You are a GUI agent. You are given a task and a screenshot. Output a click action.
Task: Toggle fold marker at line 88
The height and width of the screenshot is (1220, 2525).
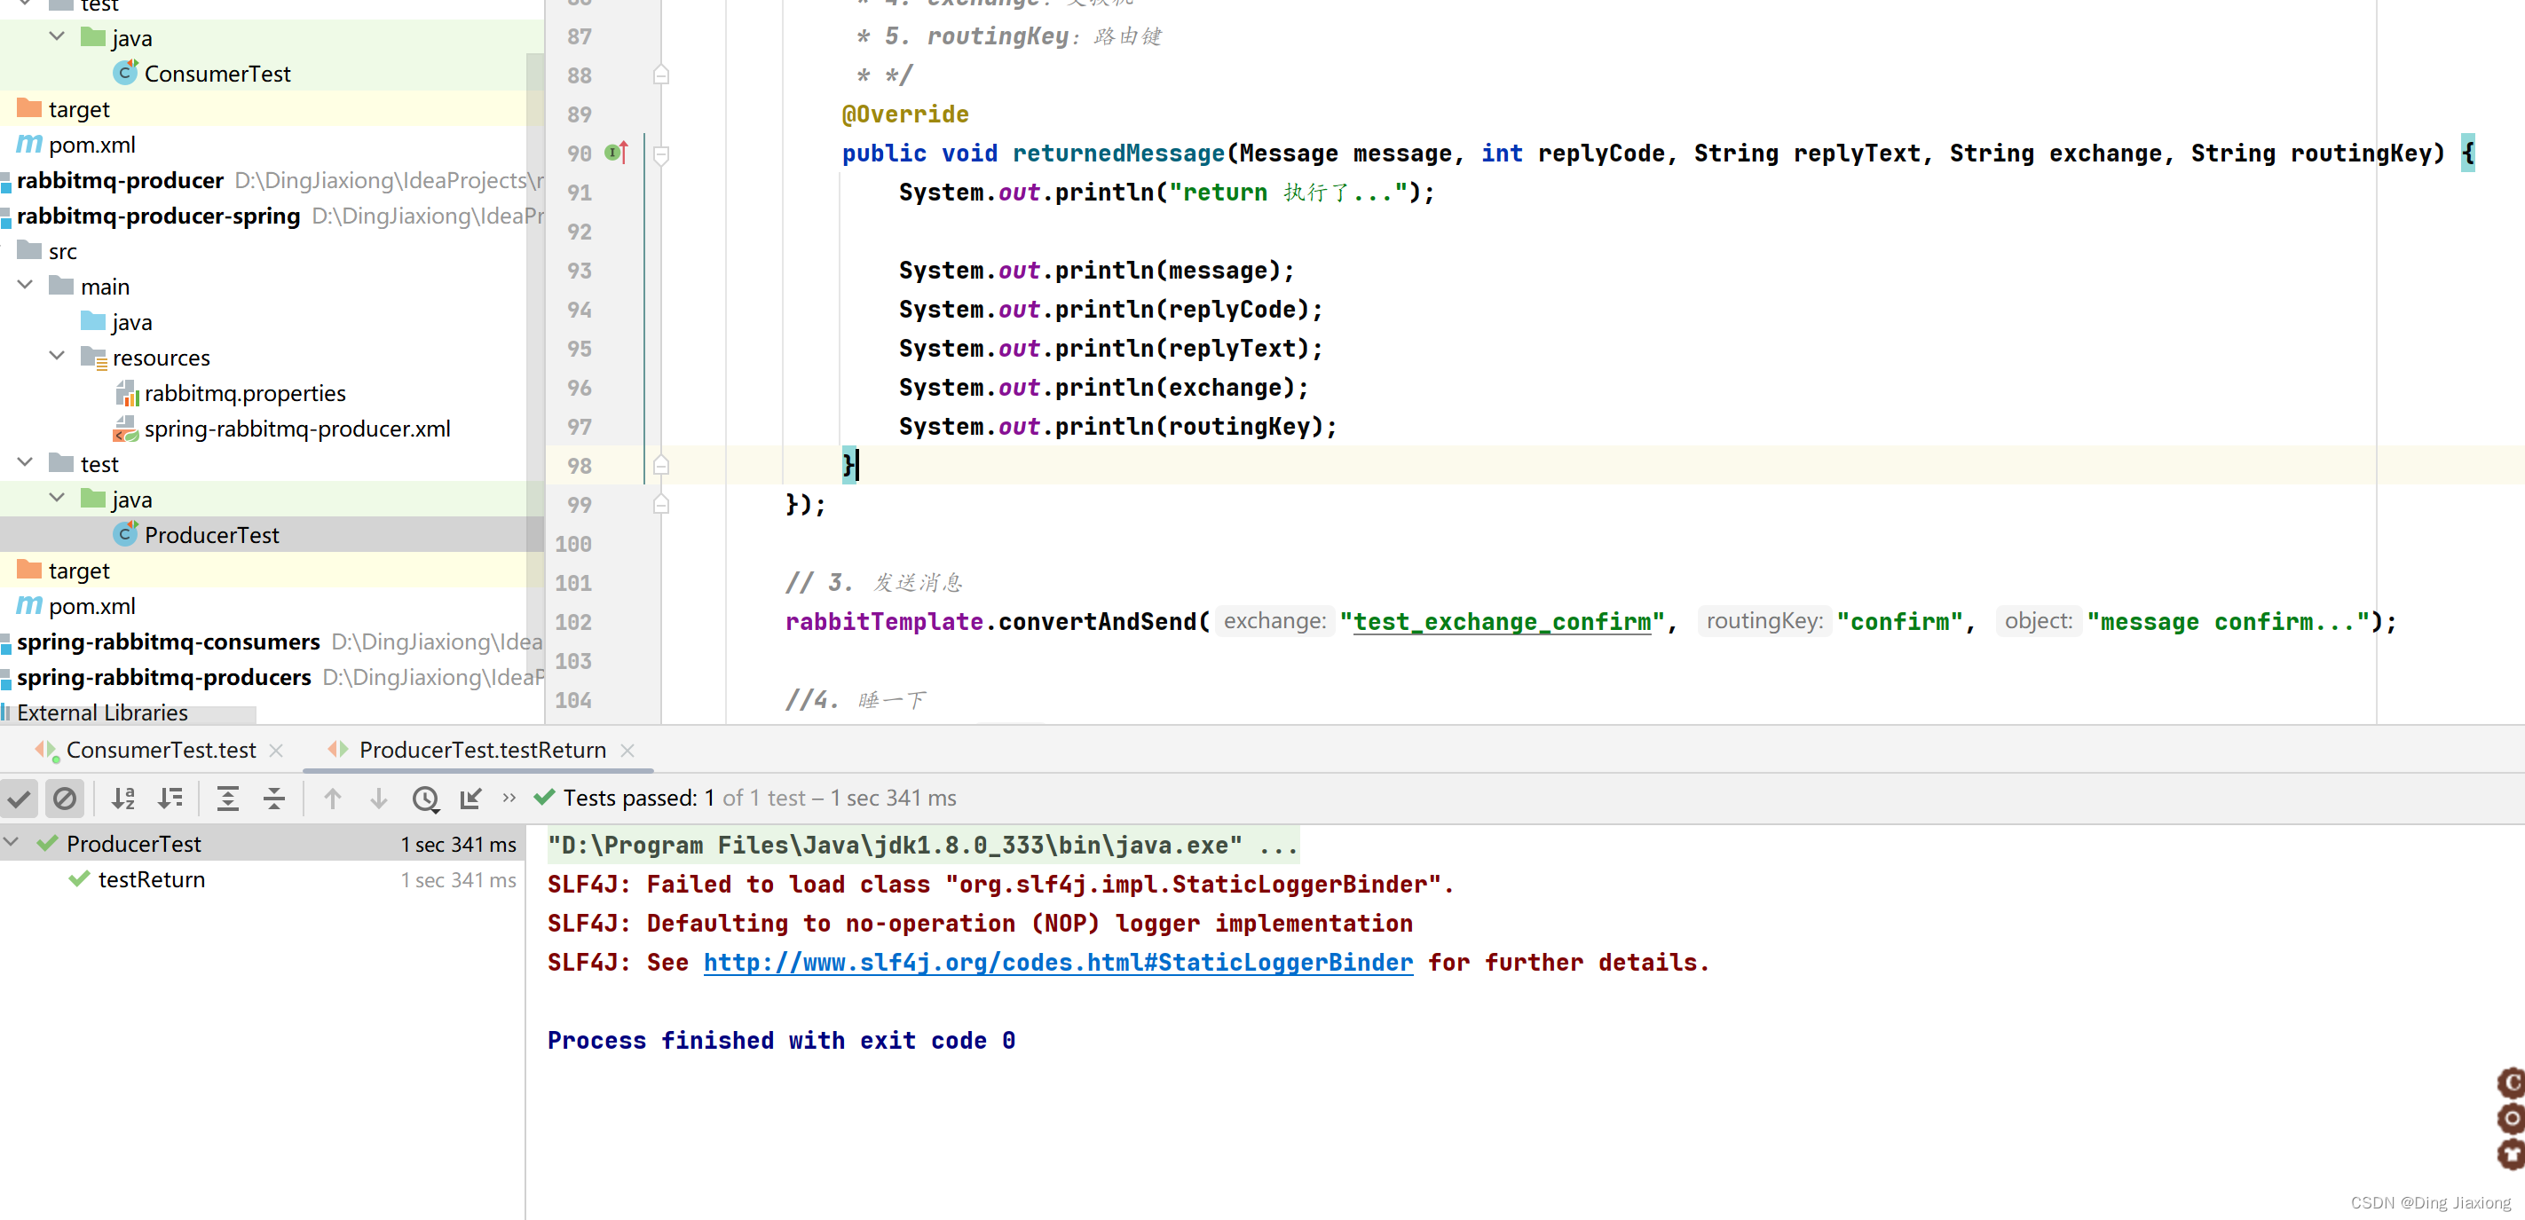coord(660,75)
